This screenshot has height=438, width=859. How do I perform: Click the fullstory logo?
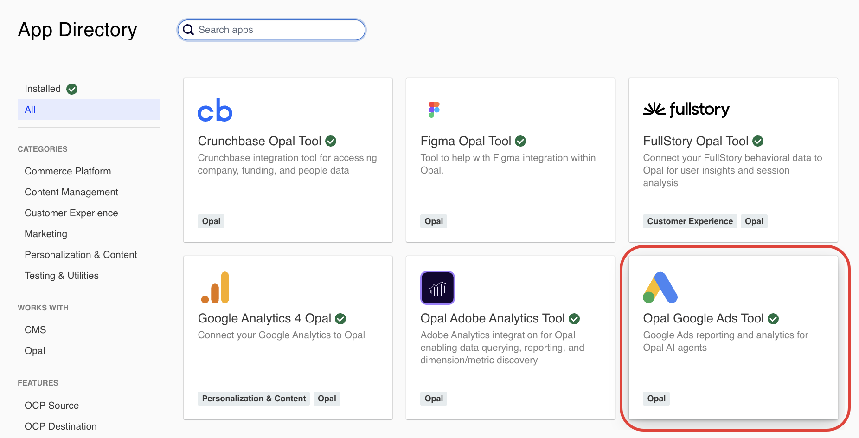pyautogui.click(x=686, y=109)
